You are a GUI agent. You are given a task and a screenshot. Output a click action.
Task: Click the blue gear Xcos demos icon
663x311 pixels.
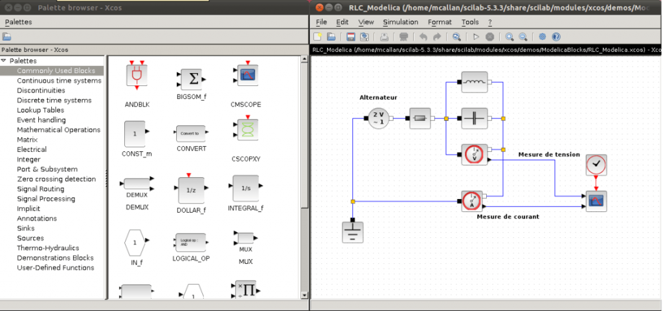543,37
